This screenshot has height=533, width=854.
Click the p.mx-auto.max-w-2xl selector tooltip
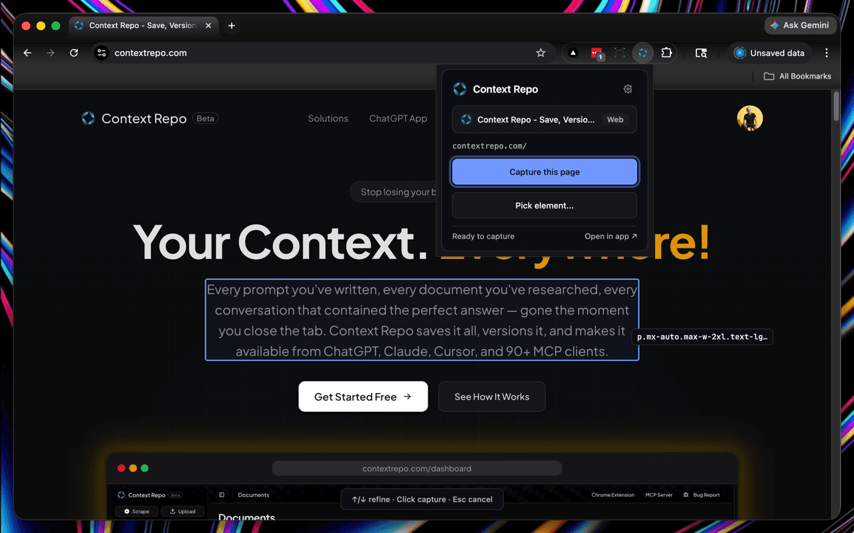[703, 337]
